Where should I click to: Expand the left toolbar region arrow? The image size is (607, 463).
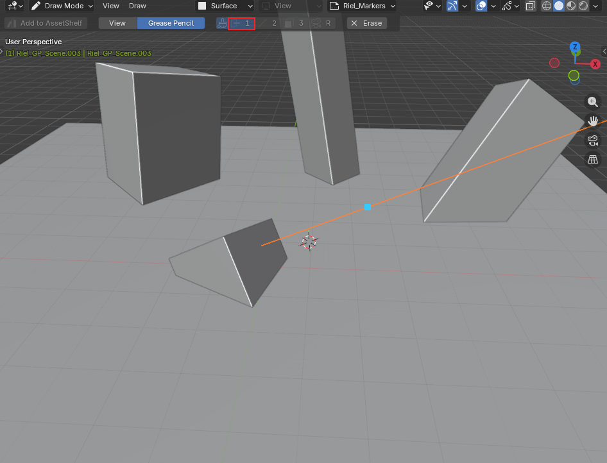[1, 51]
